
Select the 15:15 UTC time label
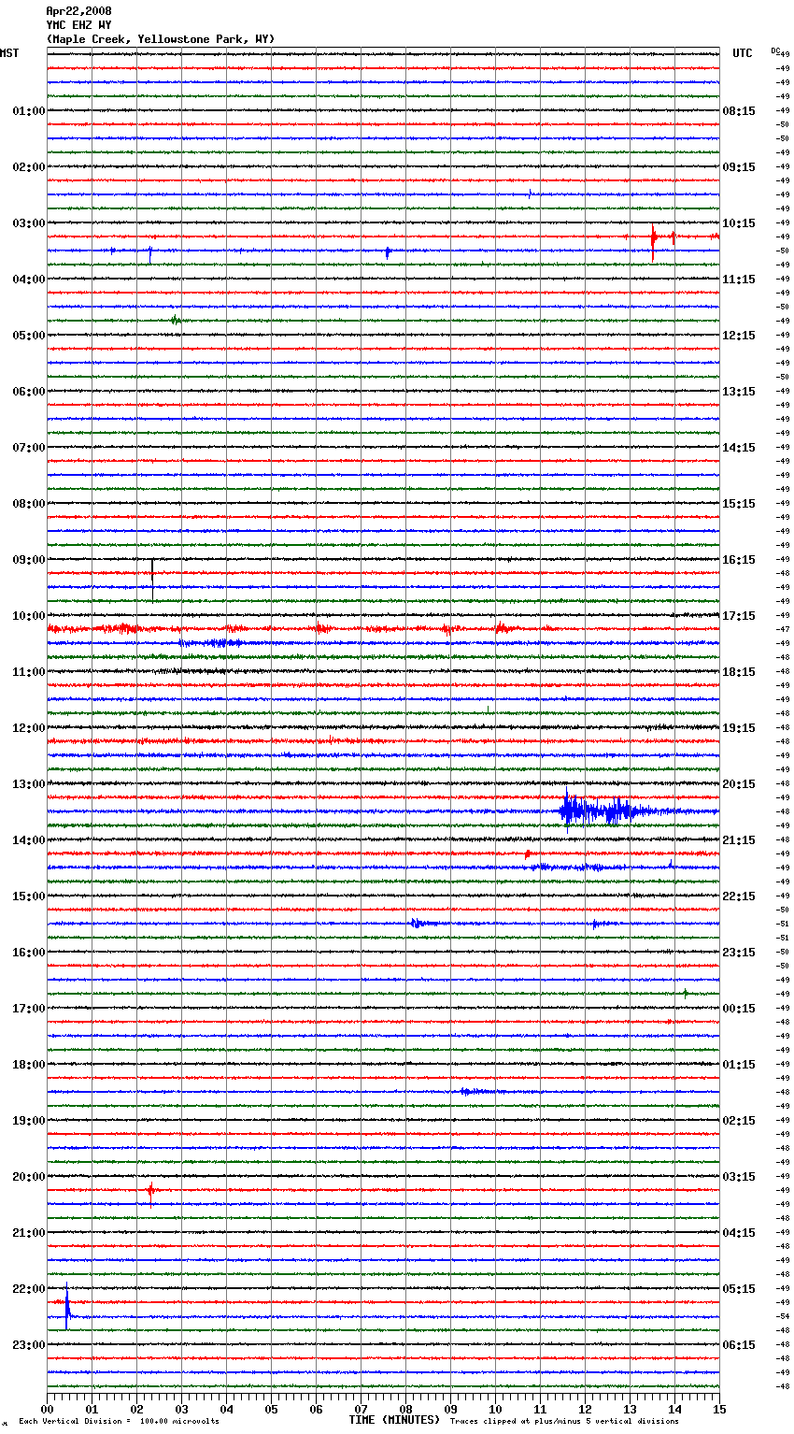pos(739,504)
